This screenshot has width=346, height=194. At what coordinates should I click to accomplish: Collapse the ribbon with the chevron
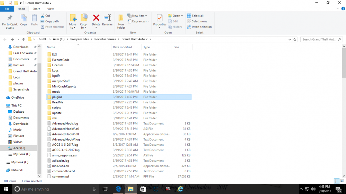click(337, 9)
